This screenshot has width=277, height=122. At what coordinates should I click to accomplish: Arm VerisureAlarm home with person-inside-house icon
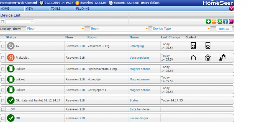click(x=208, y=58)
